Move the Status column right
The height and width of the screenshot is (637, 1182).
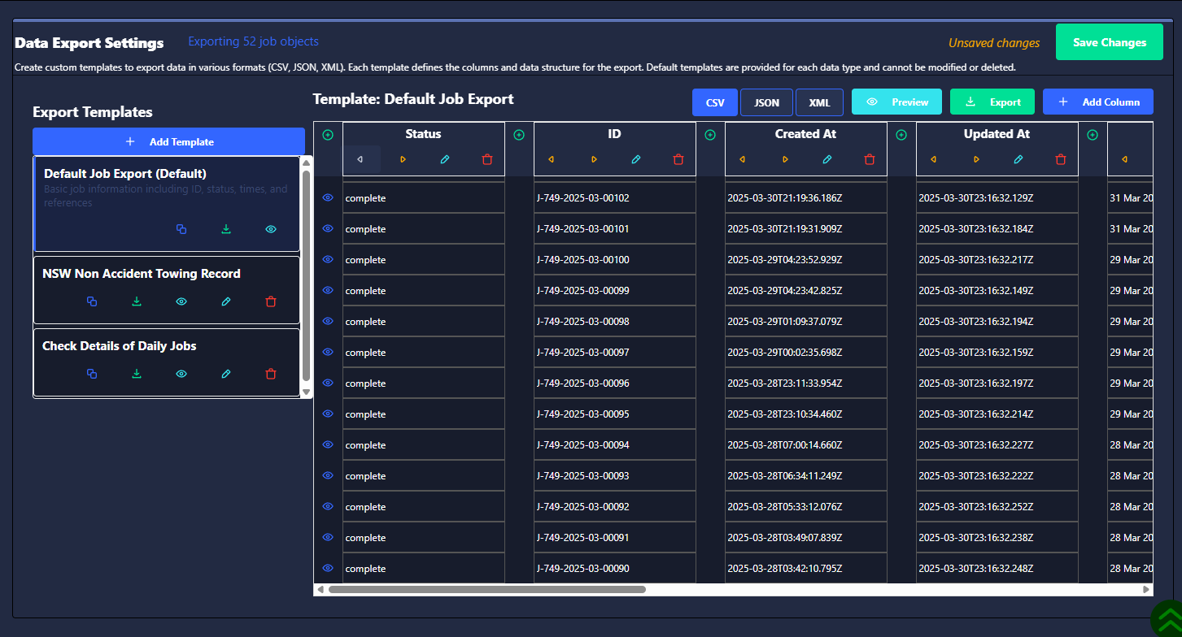click(x=403, y=159)
